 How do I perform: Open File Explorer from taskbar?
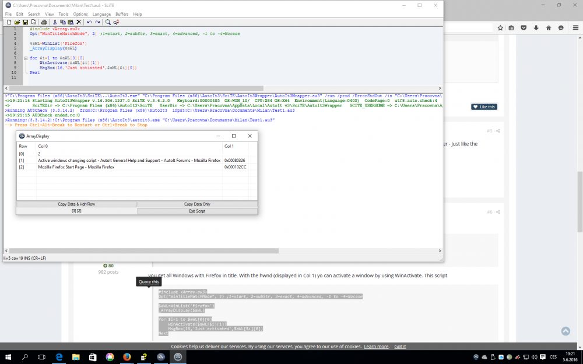click(x=76, y=357)
